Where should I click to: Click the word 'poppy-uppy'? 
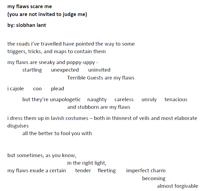81,62
